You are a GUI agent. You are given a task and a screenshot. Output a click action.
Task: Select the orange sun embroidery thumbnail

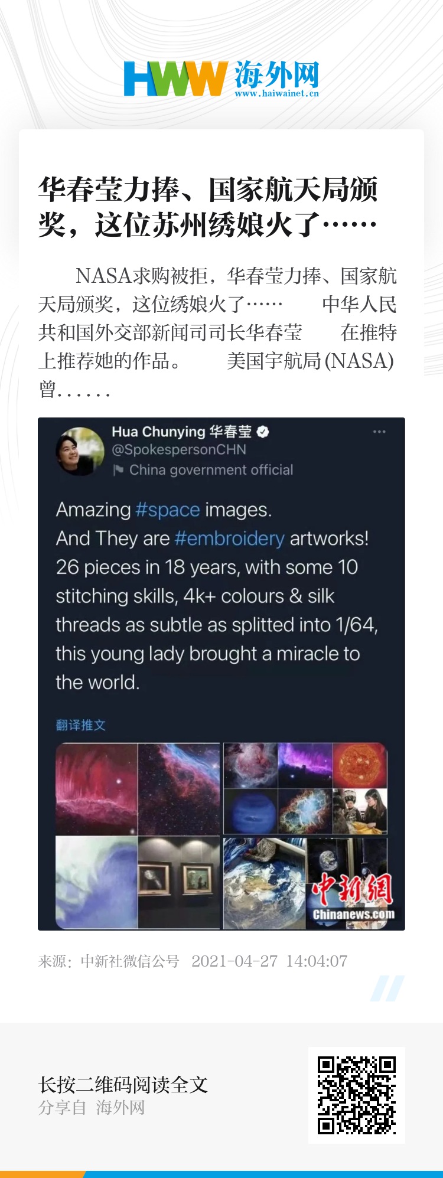click(x=360, y=765)
